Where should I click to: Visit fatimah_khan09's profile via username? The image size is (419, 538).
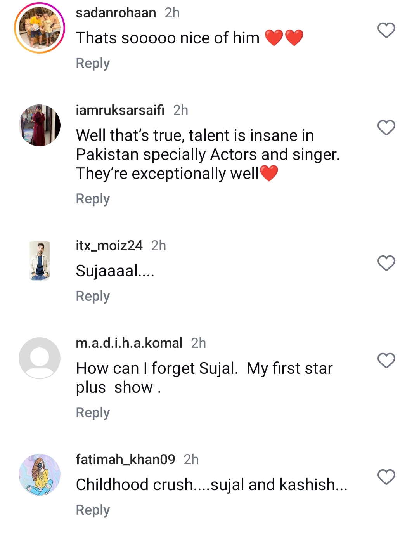(125, 460)
